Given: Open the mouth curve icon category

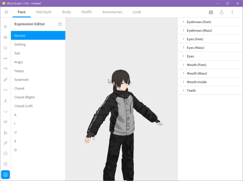Looking at the screenshot, I should click(x=5, y=111).
